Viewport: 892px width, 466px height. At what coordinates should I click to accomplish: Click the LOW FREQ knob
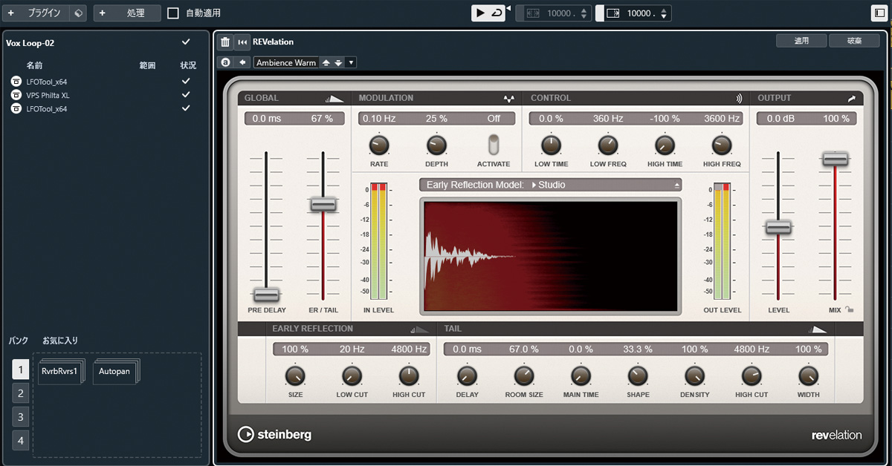(x=607, y=145)
